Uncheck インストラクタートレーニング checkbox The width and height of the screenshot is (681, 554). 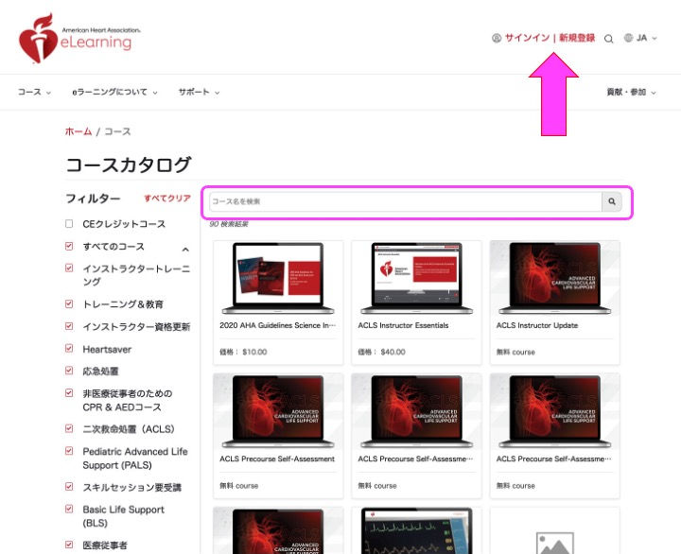click(x=69, y=268)
